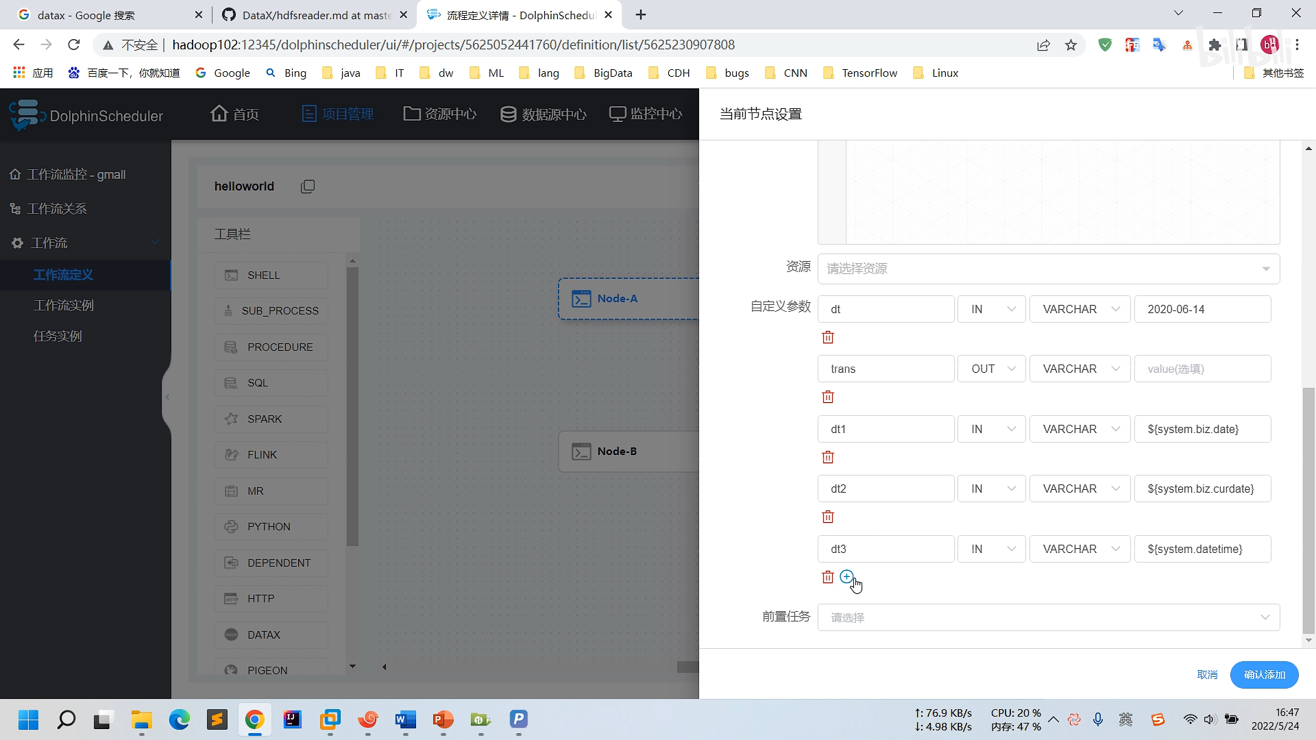Change trans direction from OUT dropdown
The height and width of the screenshot is (740, 1316).
[991, 369]
